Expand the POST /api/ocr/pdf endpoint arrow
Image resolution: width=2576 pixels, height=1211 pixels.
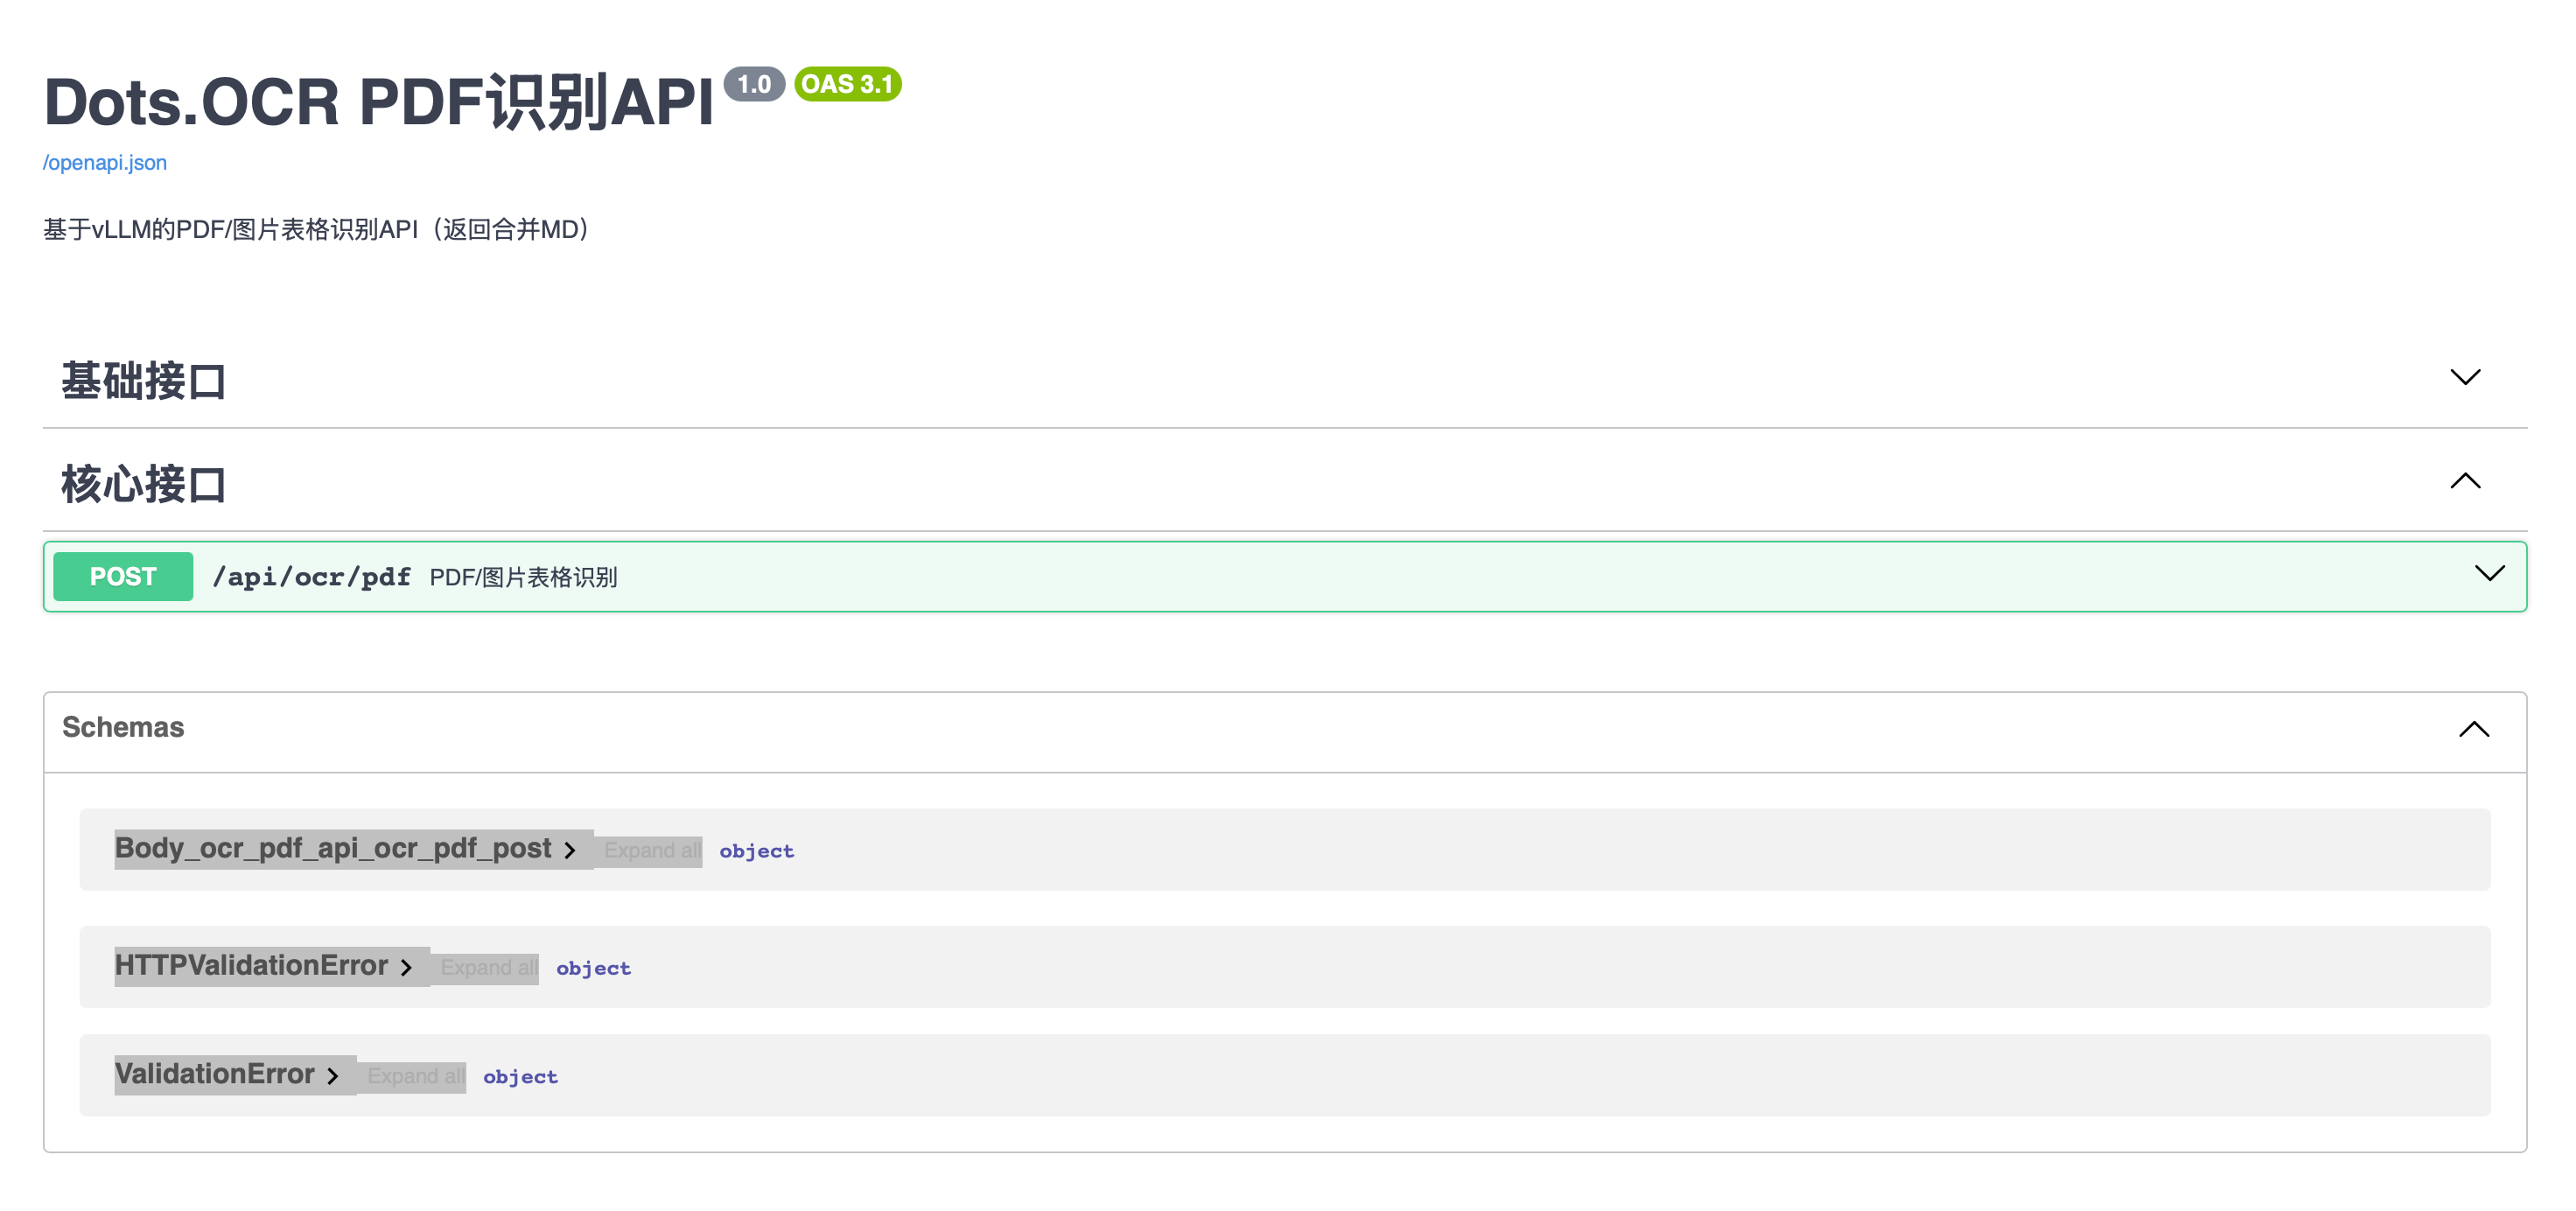tap(2489, 573)
